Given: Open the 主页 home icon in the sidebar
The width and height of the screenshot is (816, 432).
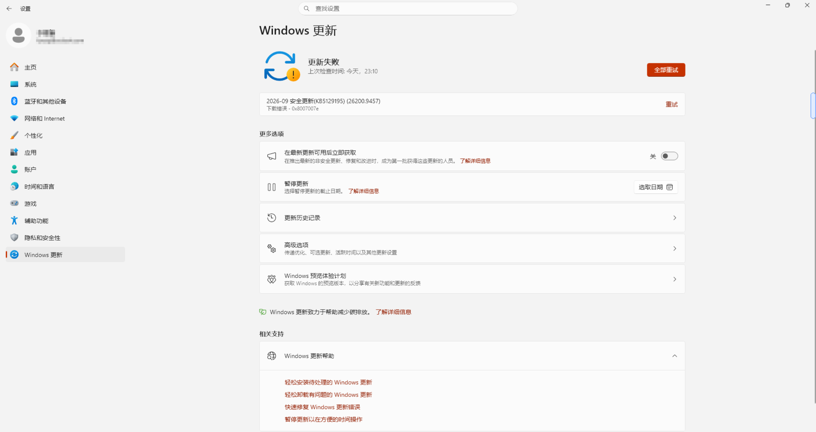Looking at the screenshot, I should (14, 67).
